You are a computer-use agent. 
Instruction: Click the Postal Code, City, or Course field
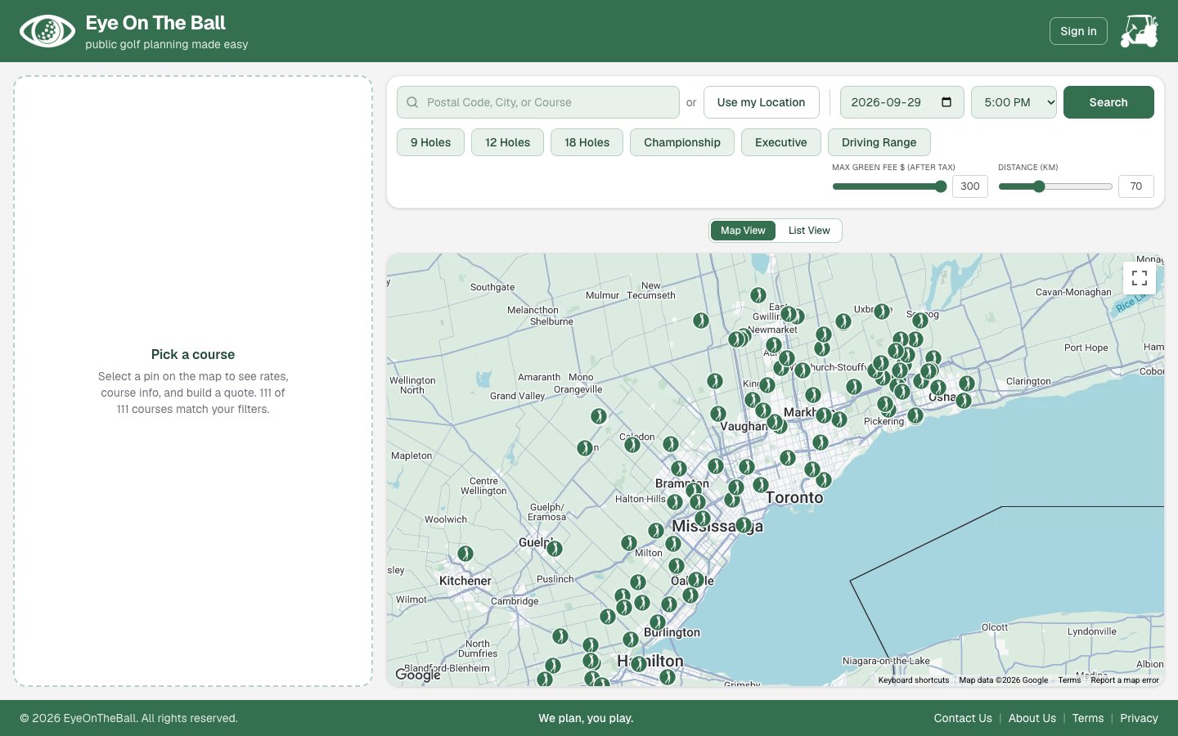pos(538,102)
